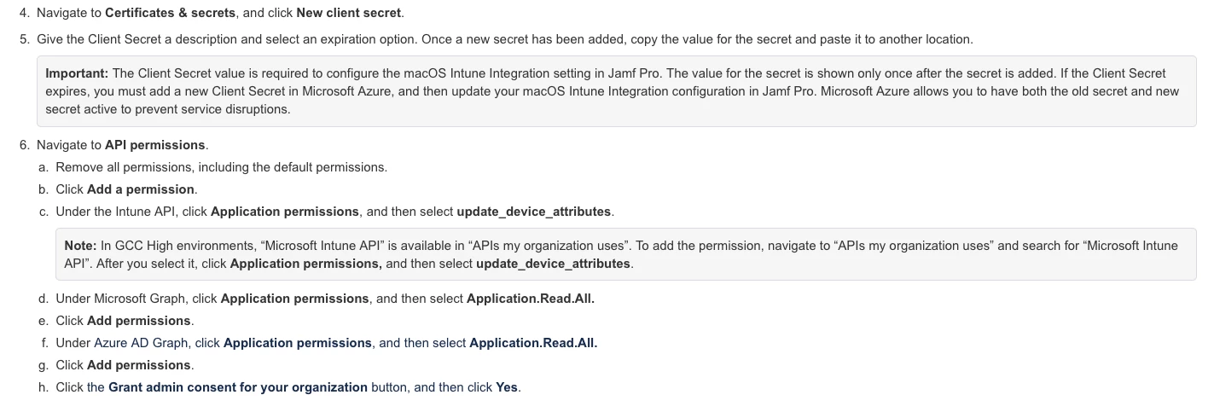Click the bold 'New client secret' text
This screenshot has height=418, width=1214.
tap(348, 13)
